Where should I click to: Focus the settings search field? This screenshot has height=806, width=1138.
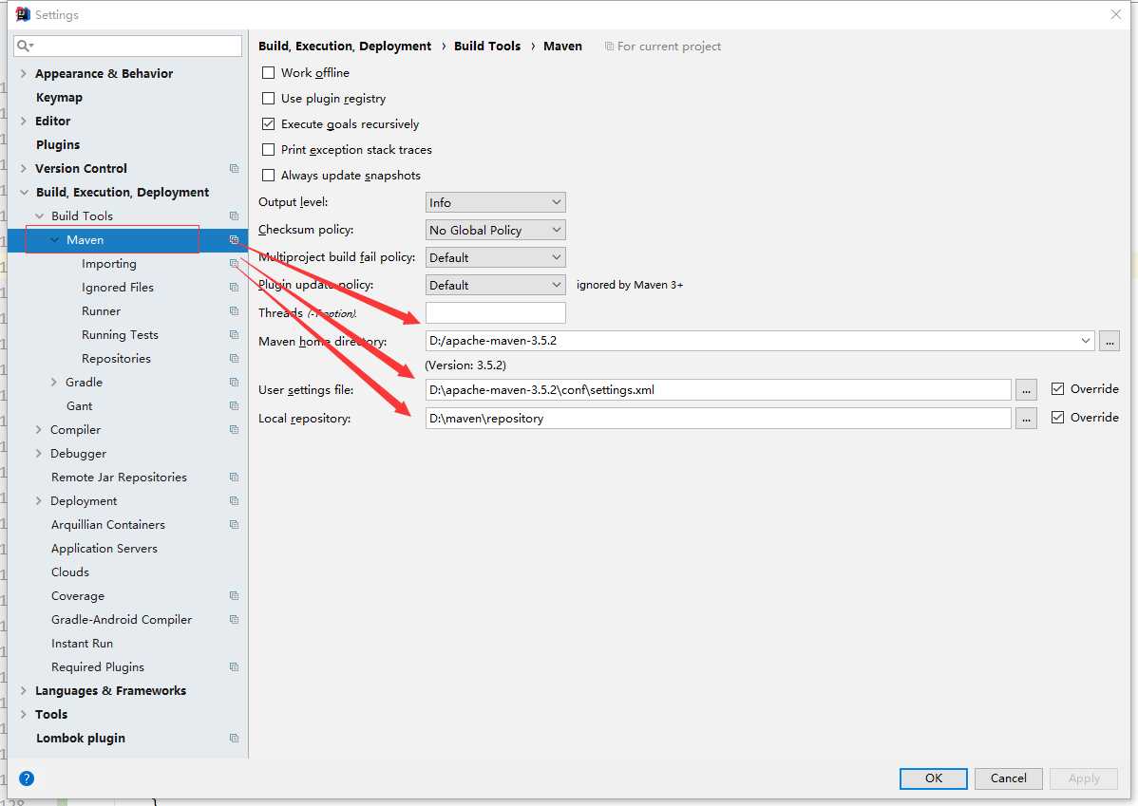click(127, 46)
